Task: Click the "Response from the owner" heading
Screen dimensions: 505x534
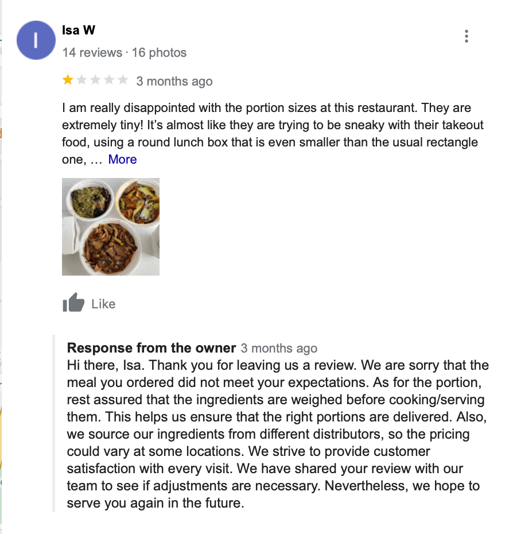Action: (x=151, y=348)
